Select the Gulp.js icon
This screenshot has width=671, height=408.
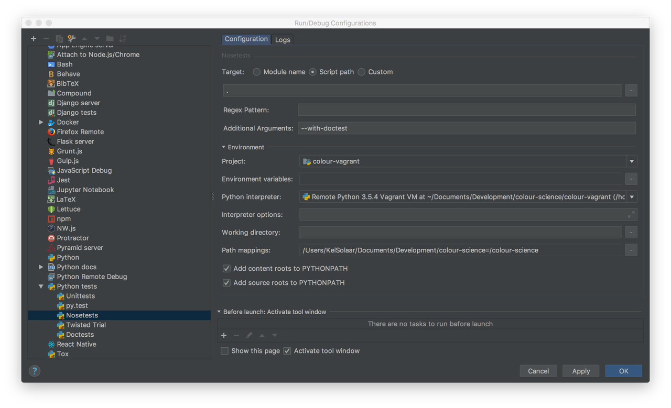[51, 161]
